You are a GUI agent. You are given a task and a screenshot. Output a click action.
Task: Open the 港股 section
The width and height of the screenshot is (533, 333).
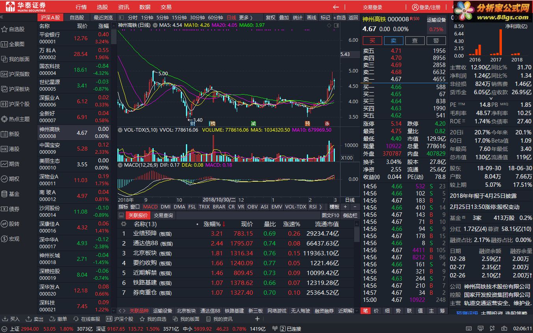(x=11, y=149)
